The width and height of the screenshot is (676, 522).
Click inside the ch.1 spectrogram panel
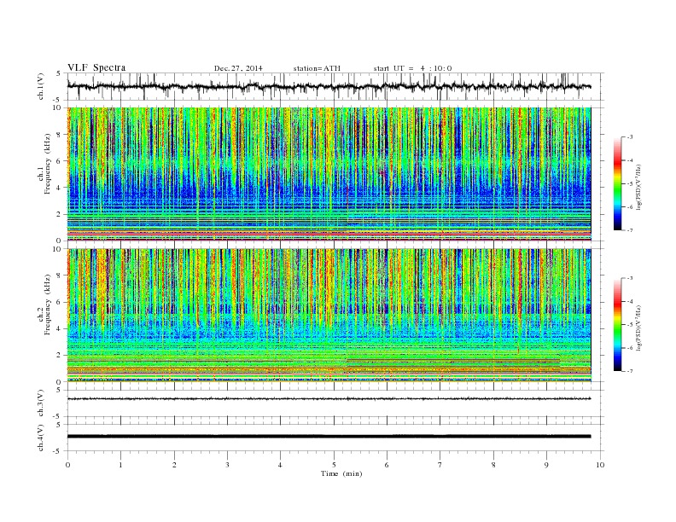tap(329, 174)
